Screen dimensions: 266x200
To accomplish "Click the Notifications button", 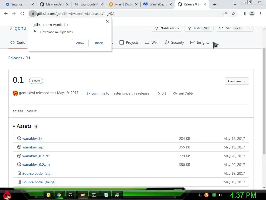I will click(x=167, y=28).
